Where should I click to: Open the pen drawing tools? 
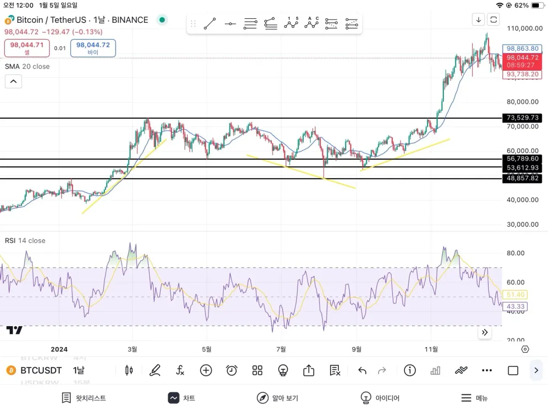(x=155, y=370)
